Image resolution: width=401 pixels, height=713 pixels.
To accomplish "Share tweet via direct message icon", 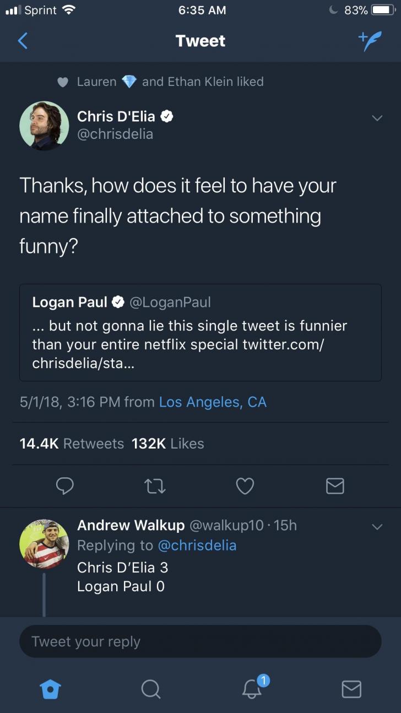I will [x=335, y=485].
